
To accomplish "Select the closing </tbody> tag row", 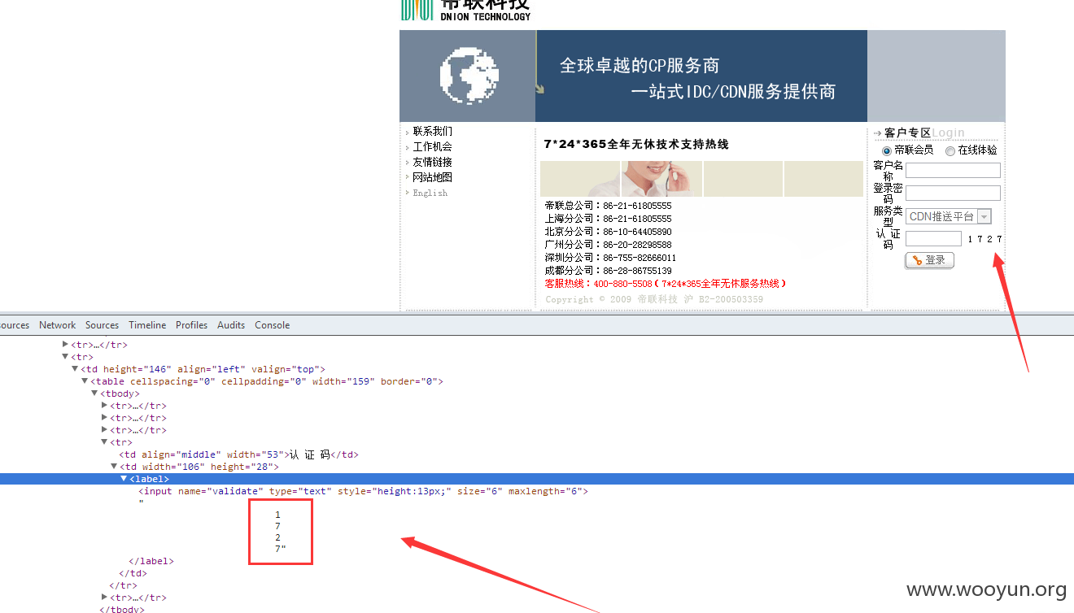I will pyautogui.click(x=122, y=609).
